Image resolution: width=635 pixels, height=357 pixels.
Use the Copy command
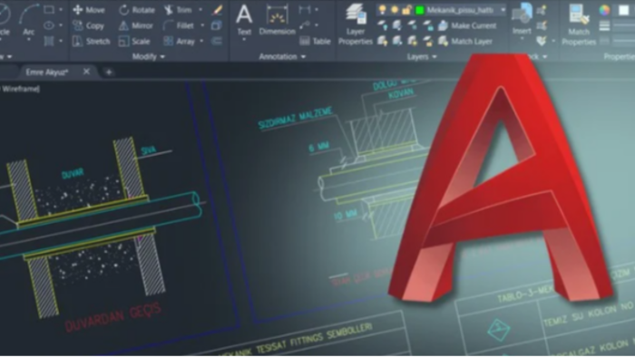coord(89,25)
